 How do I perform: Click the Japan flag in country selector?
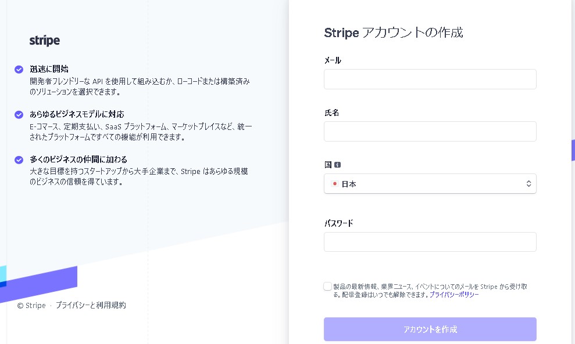[334, 184]
